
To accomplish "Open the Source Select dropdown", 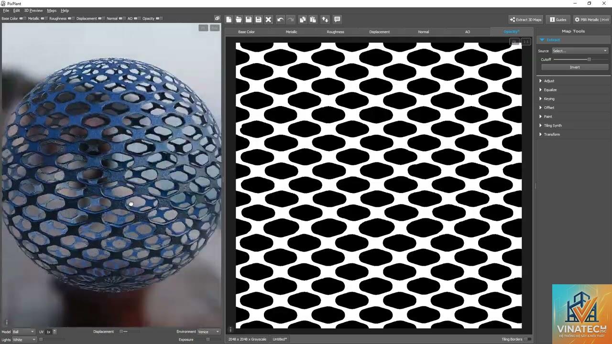I will [579, 51].
